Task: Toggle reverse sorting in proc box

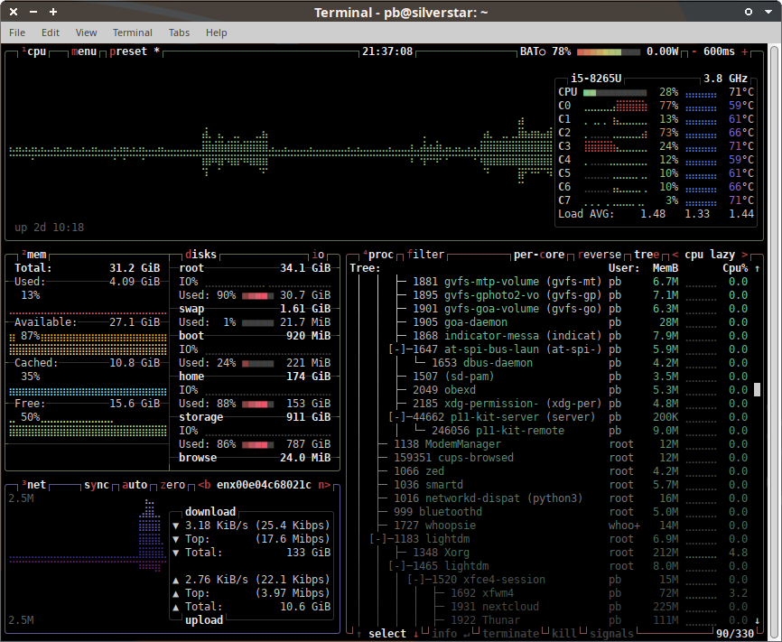Action: (x=600, y=255)
